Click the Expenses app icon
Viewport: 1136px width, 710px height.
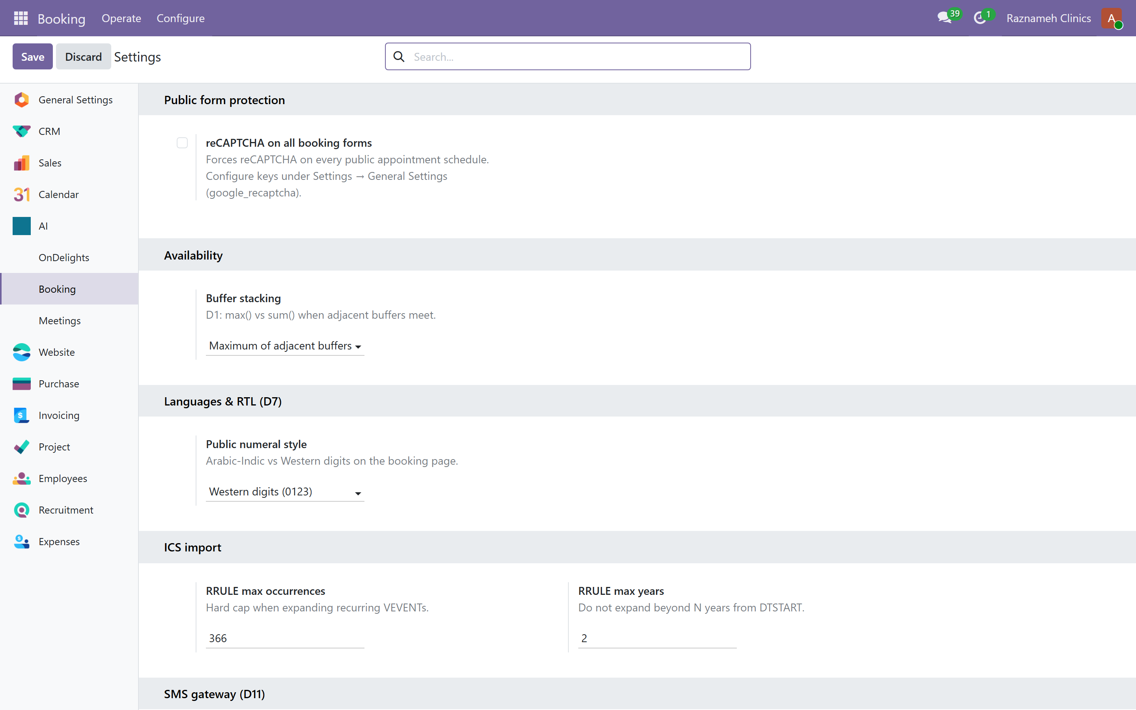22,542
